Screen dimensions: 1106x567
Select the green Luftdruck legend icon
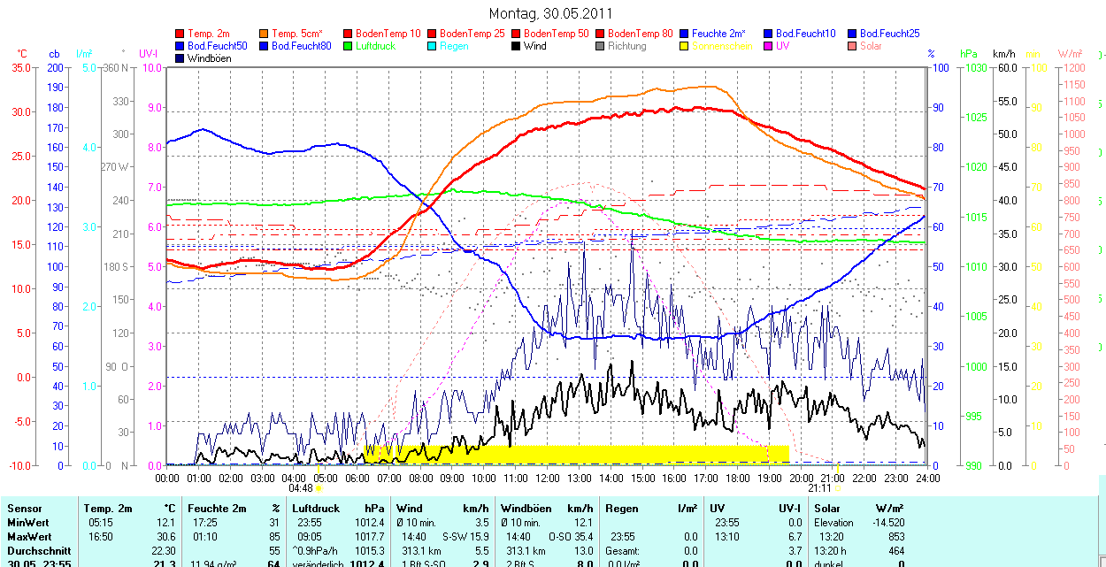point(348,46)
